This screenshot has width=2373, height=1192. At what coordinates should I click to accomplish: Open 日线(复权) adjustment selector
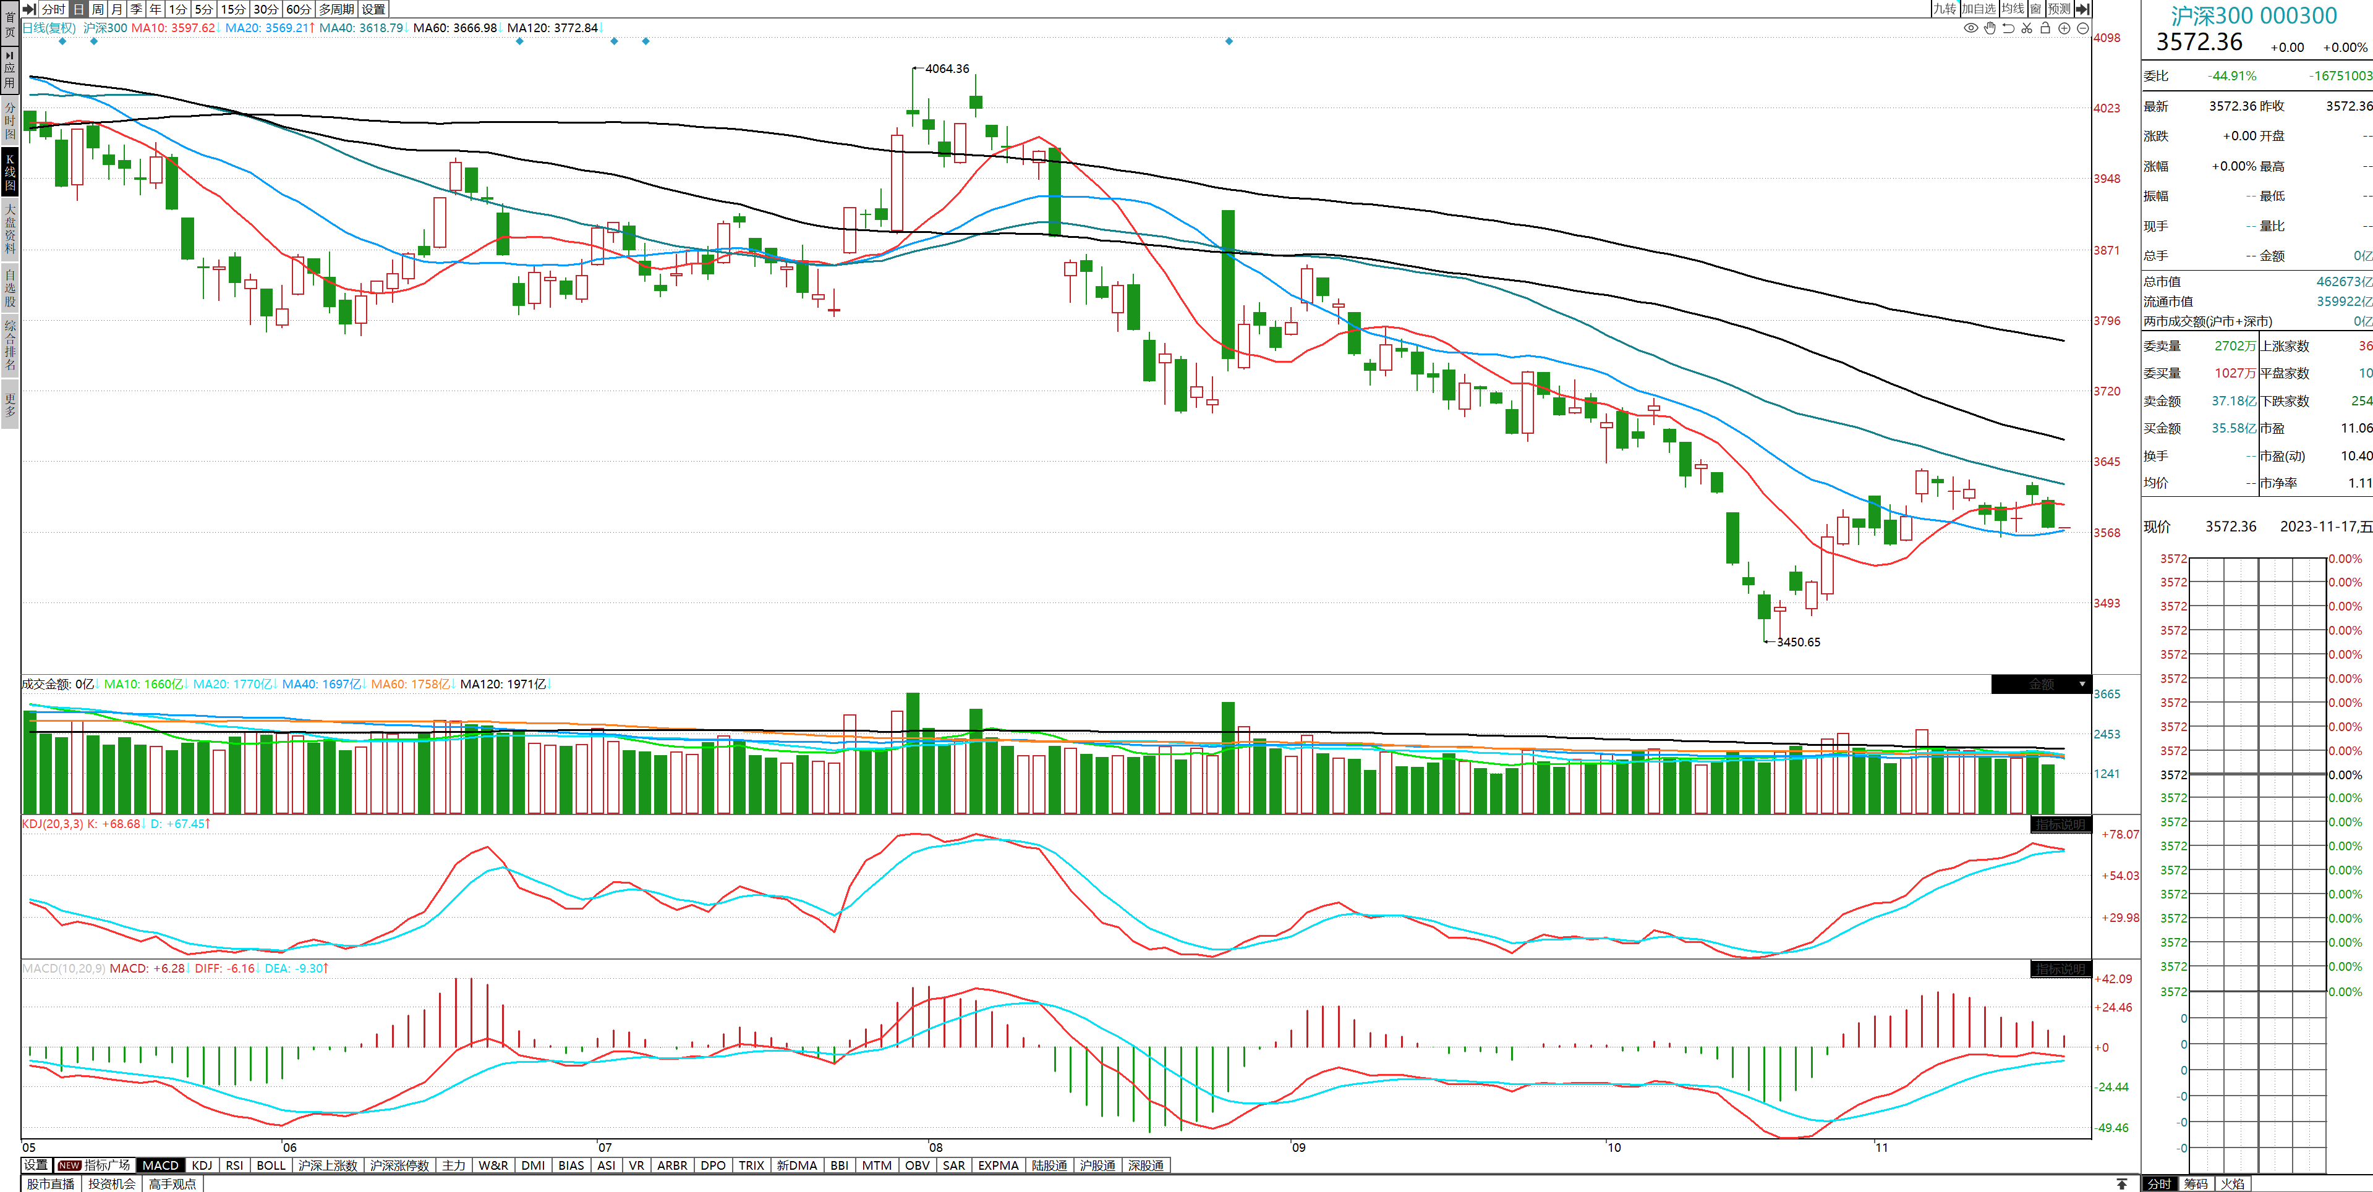49,28
